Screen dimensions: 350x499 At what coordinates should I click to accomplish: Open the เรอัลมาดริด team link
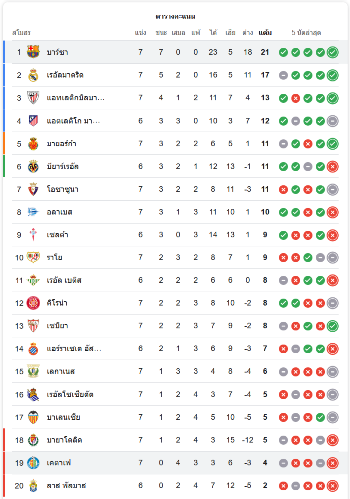pyautogui.click(x=65, y=75)
